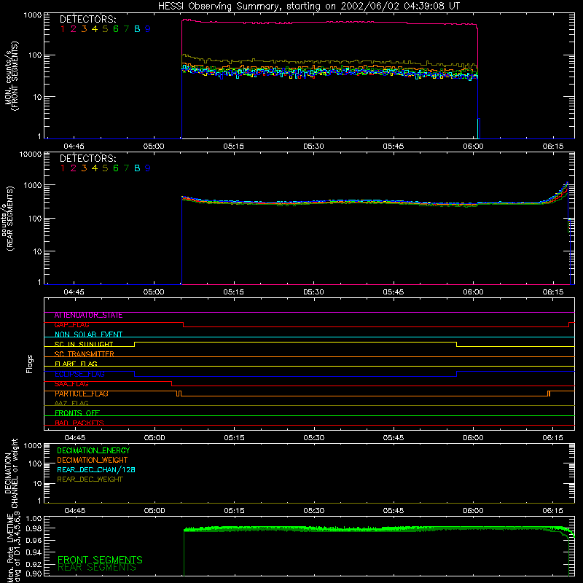Click the 06:00 time label under the front segments plot
Image resolution: width=583 pixels, height=583 pixels.
tap(473, 146)
